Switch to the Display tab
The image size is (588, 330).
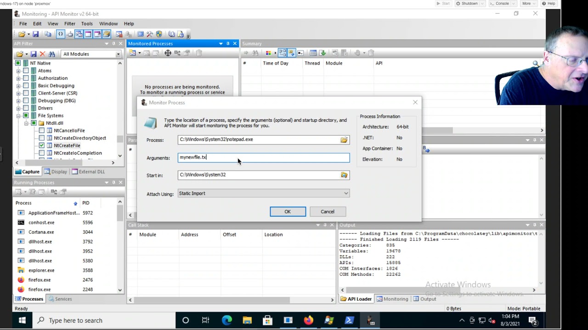(x=55, y=172)
